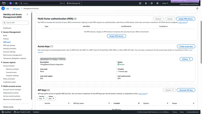Open Roles in the sidebar

(x=5, y=35)
